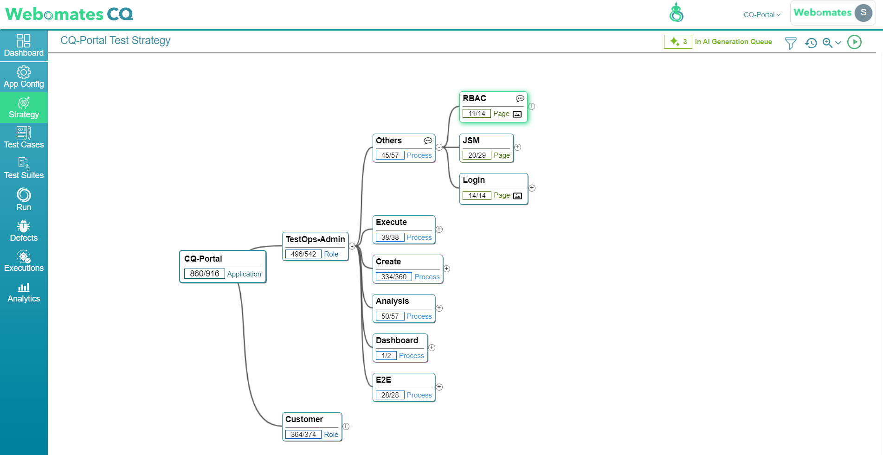Open comment icon on RBAC node
The height and width of the screenshot is (455, 883).
(x=520, y=98)
